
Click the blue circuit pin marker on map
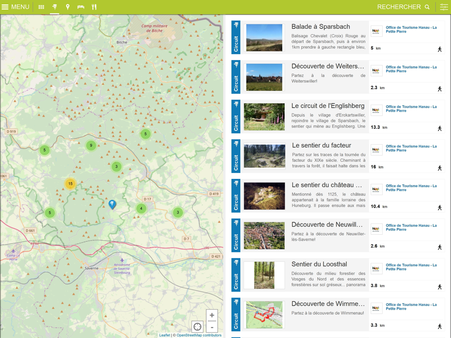pos(112,204)
